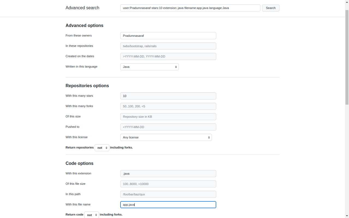Click the In these repositories field
Screen dimensions: 349x218
[168, 46]
